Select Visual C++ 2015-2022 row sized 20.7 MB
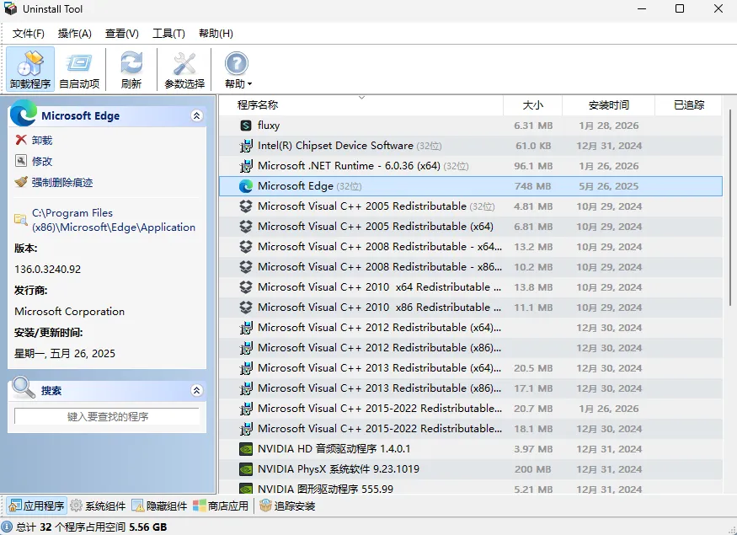This screenshot has width=737, height=535. point(471,409)
